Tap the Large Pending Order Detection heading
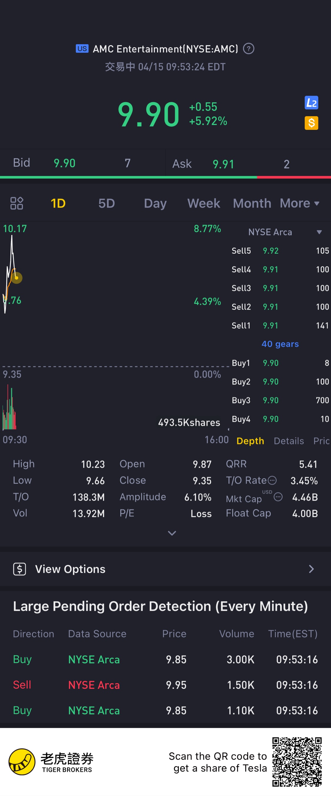331x796 pixels. coord(160,606)
